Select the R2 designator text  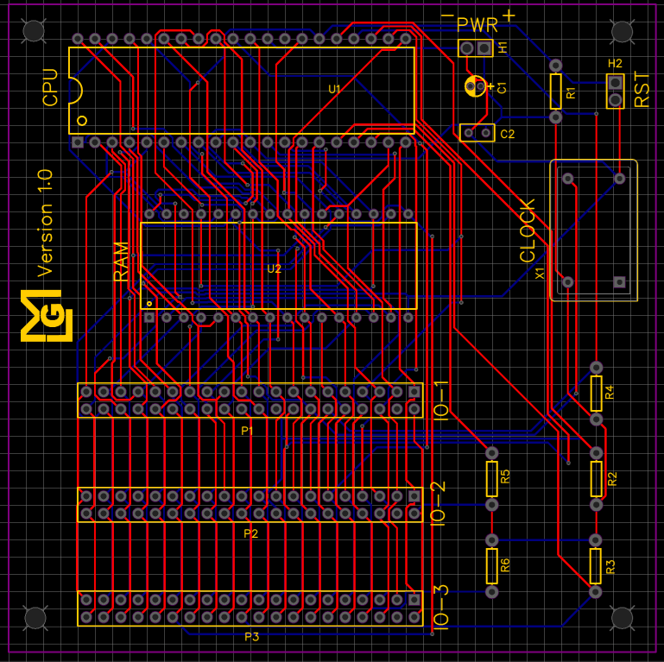[x=612, y=479]
